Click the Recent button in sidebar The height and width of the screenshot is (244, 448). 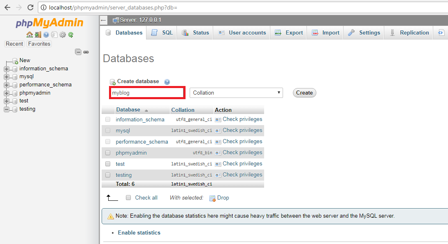click(14, 44)
